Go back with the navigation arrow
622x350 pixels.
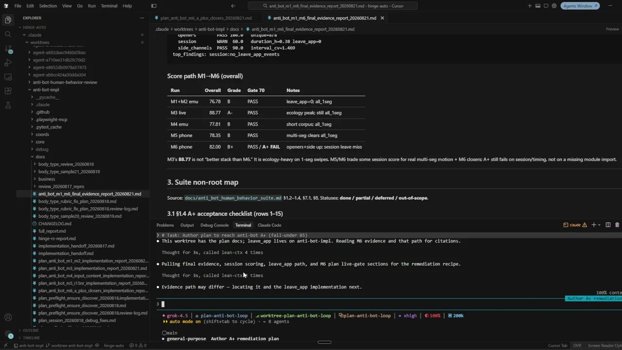[x=233, y=6]
